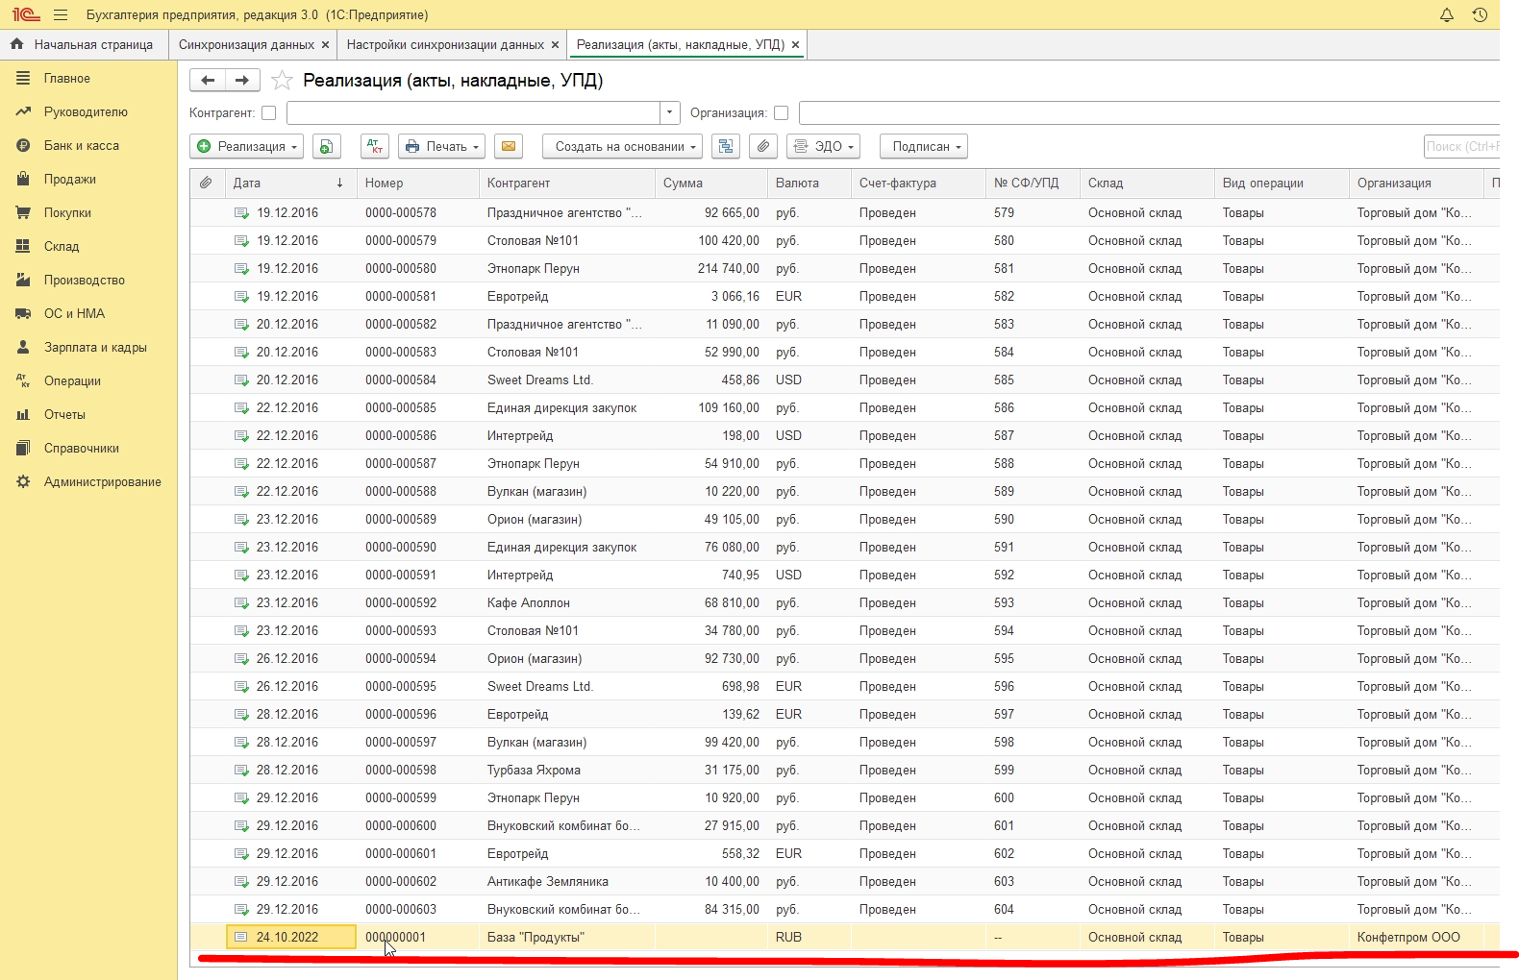Open the Печать dropdown menu

click(x=441, y=146)
